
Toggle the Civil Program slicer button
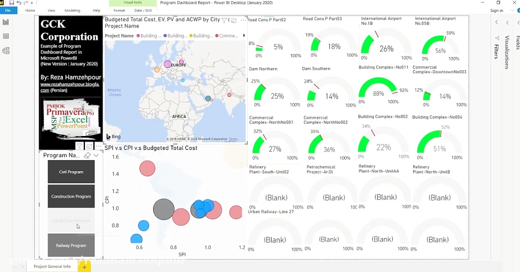pyautogui.click(x=71, y=172)
